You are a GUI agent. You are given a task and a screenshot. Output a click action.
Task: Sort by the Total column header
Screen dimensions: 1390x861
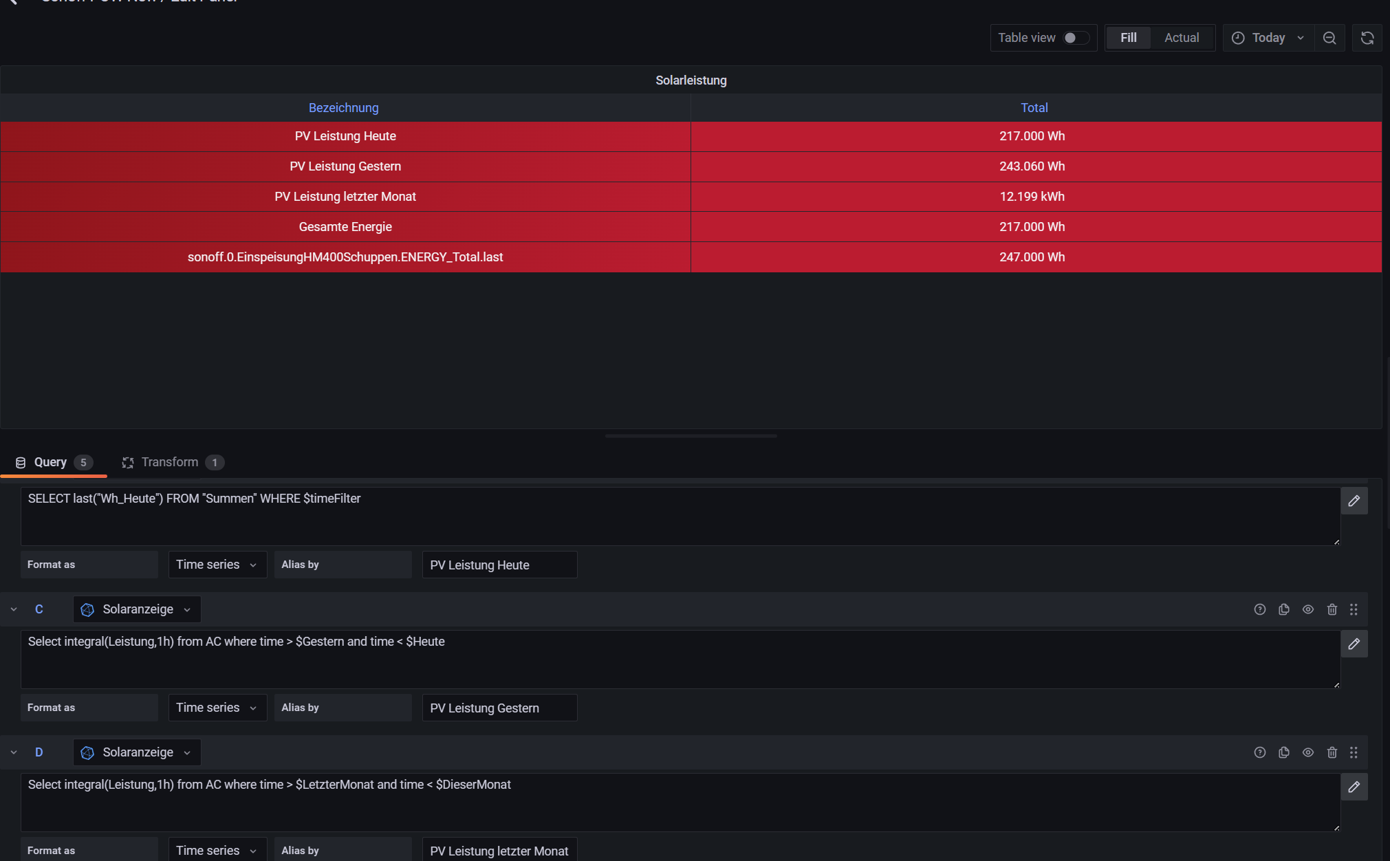tap(1034, 108)
